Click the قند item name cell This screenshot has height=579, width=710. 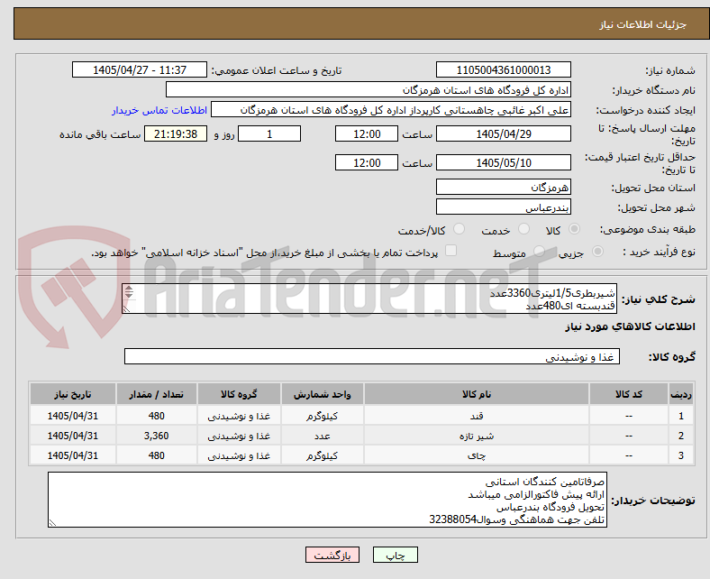pos(477,416)
